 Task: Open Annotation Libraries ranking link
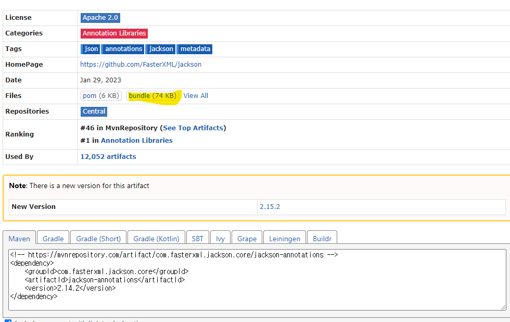pos(137,140)
